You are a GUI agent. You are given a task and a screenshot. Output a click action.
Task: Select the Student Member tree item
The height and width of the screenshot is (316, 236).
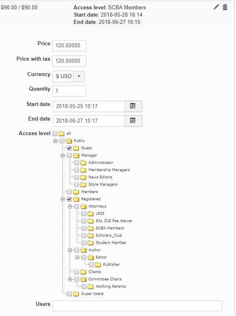click(111, 243)
